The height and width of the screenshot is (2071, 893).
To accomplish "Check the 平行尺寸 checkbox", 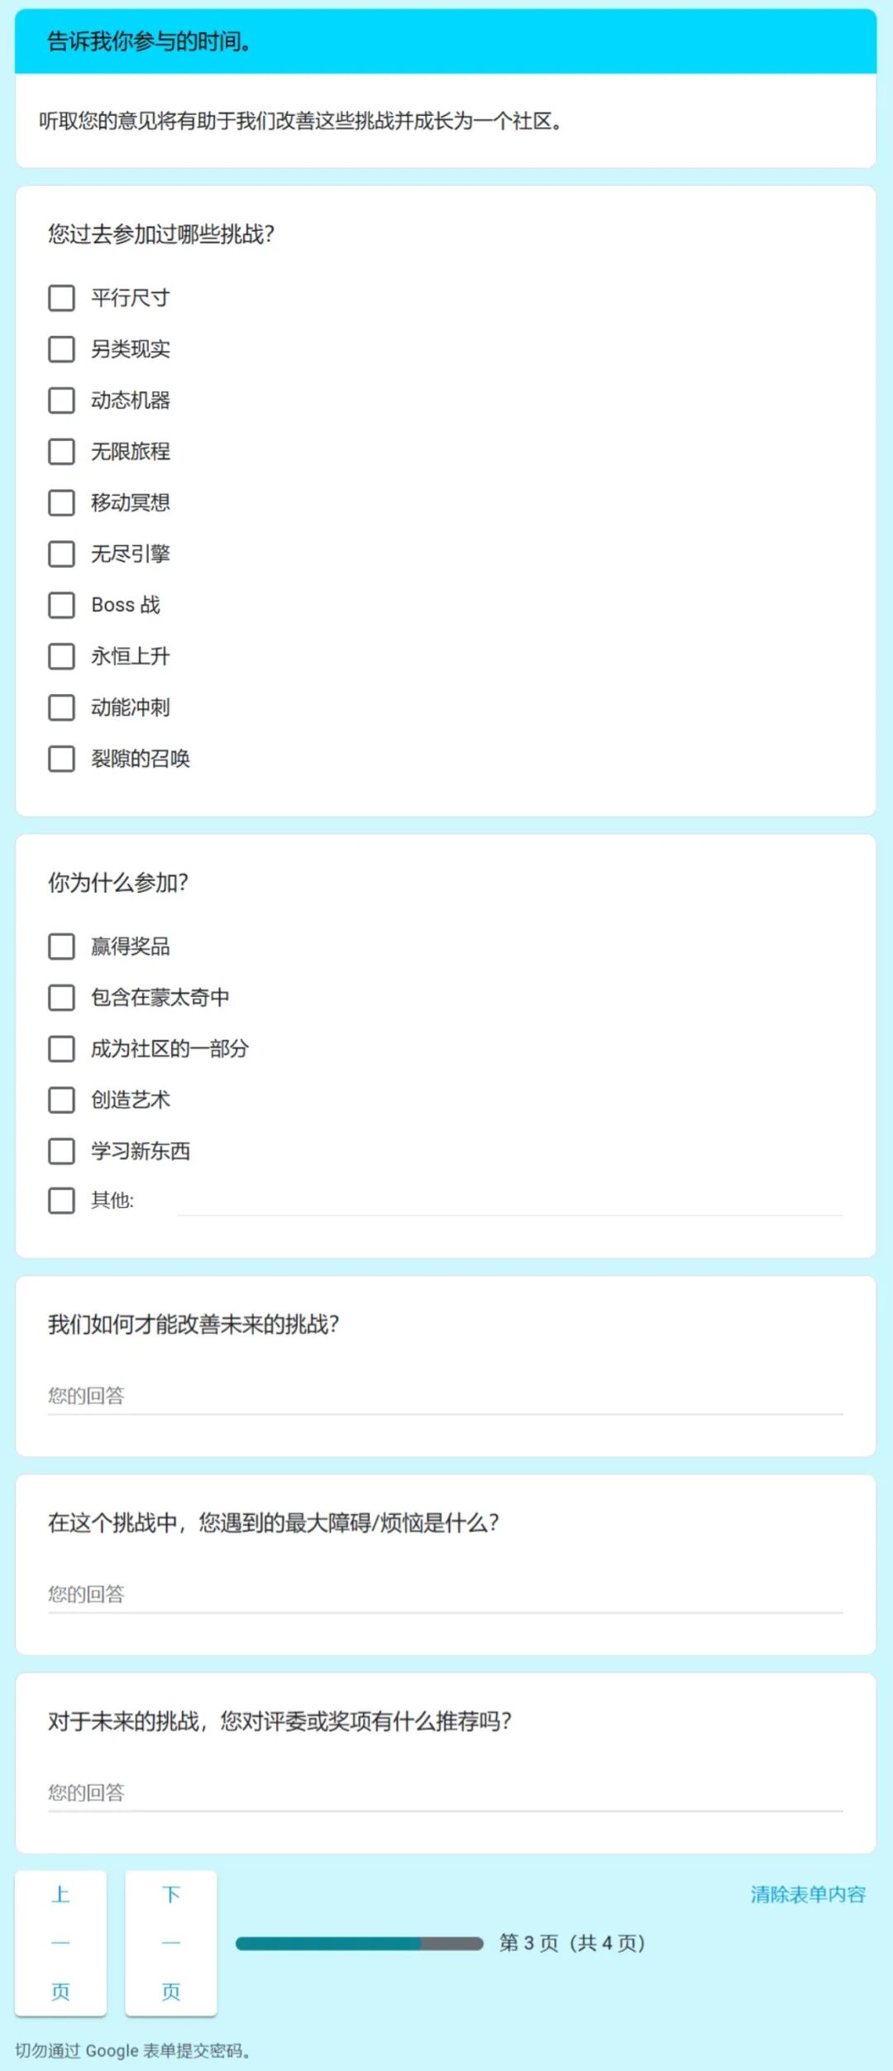I will 61,299.
